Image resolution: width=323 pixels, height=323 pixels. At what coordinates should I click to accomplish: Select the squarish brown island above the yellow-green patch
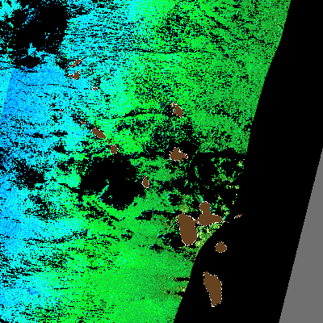click(x=178, y=154)
